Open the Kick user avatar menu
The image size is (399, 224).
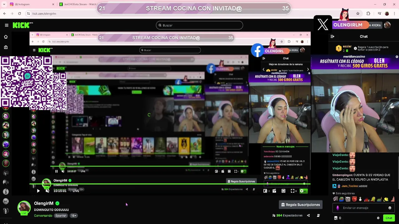tap(387, 25)
